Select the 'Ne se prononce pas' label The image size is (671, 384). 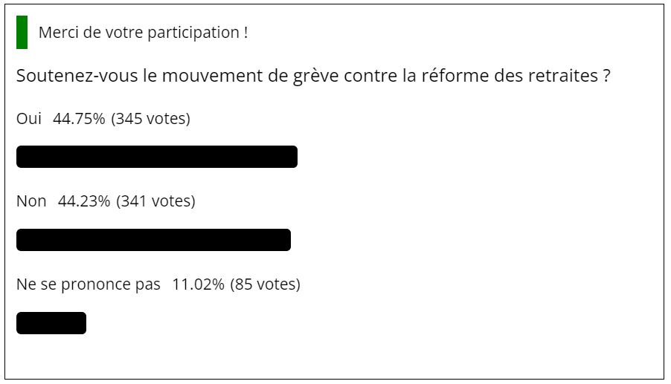(89, 284)
